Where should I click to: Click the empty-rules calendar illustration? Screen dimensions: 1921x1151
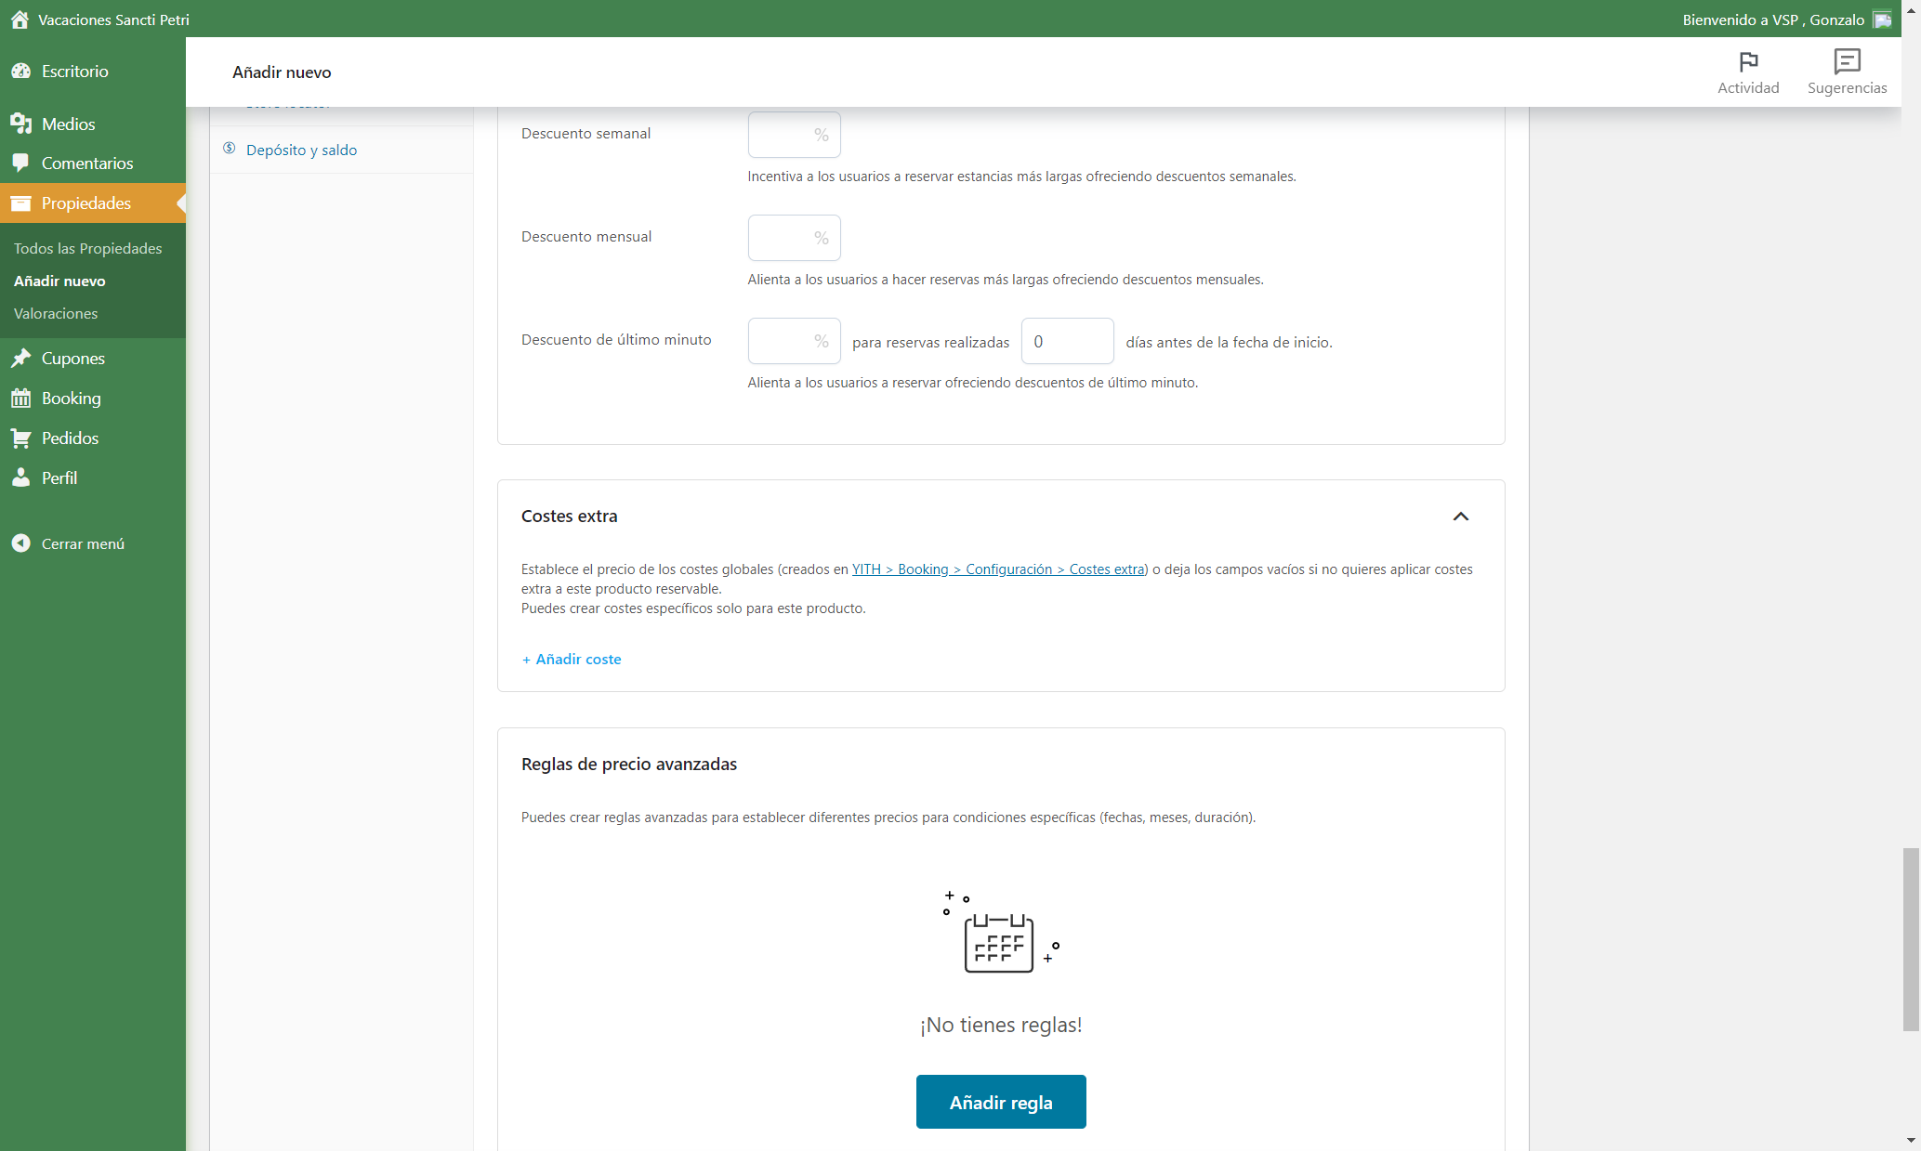tap(1001, 932)
